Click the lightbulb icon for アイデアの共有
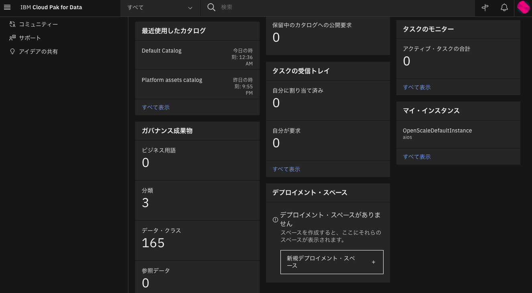This screenshot has height=293, width=532. [x=12, y=51]
